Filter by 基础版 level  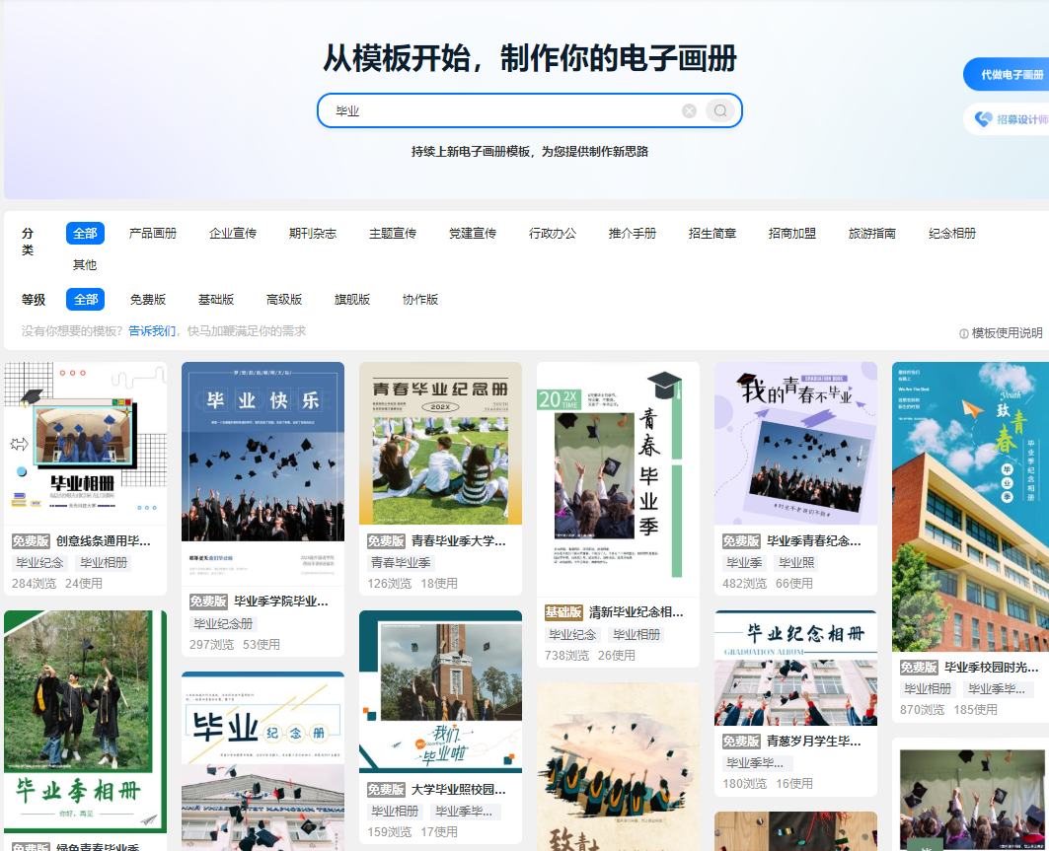click(216, 300)
